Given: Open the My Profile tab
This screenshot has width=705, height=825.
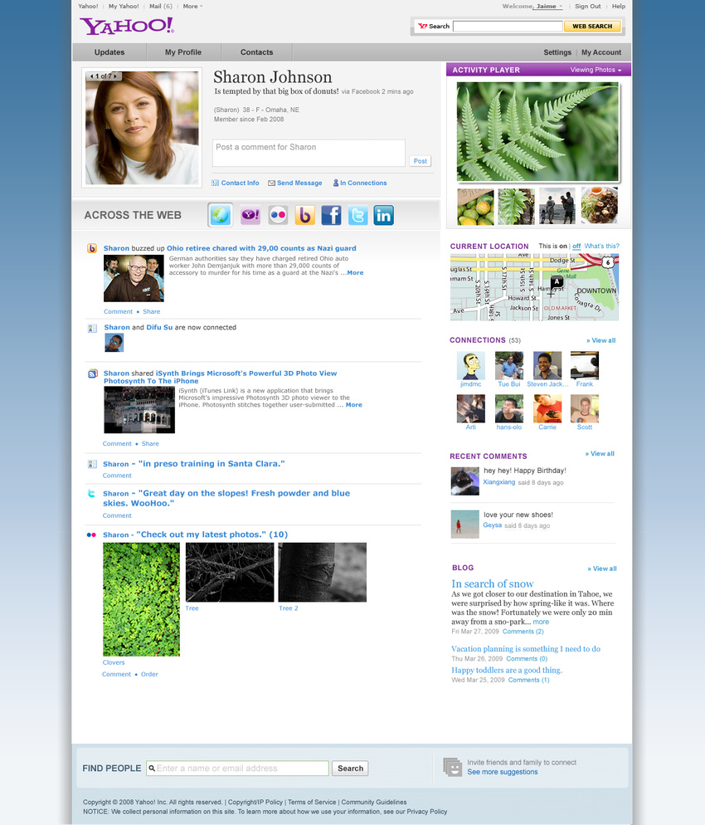Looking at the screenshot, I should (183, 52).
